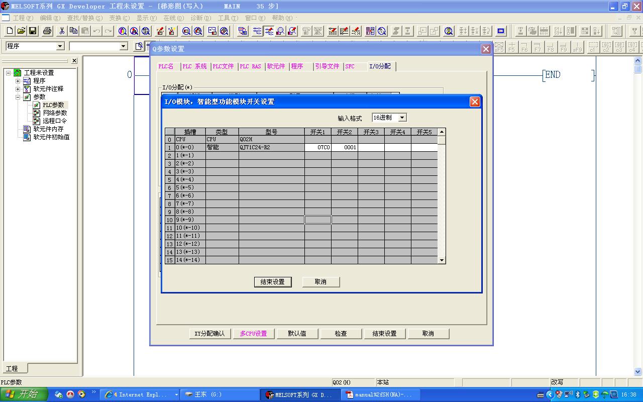Click 取消 in switch setting dialog
643x402 pixels.
pos(320,282)
